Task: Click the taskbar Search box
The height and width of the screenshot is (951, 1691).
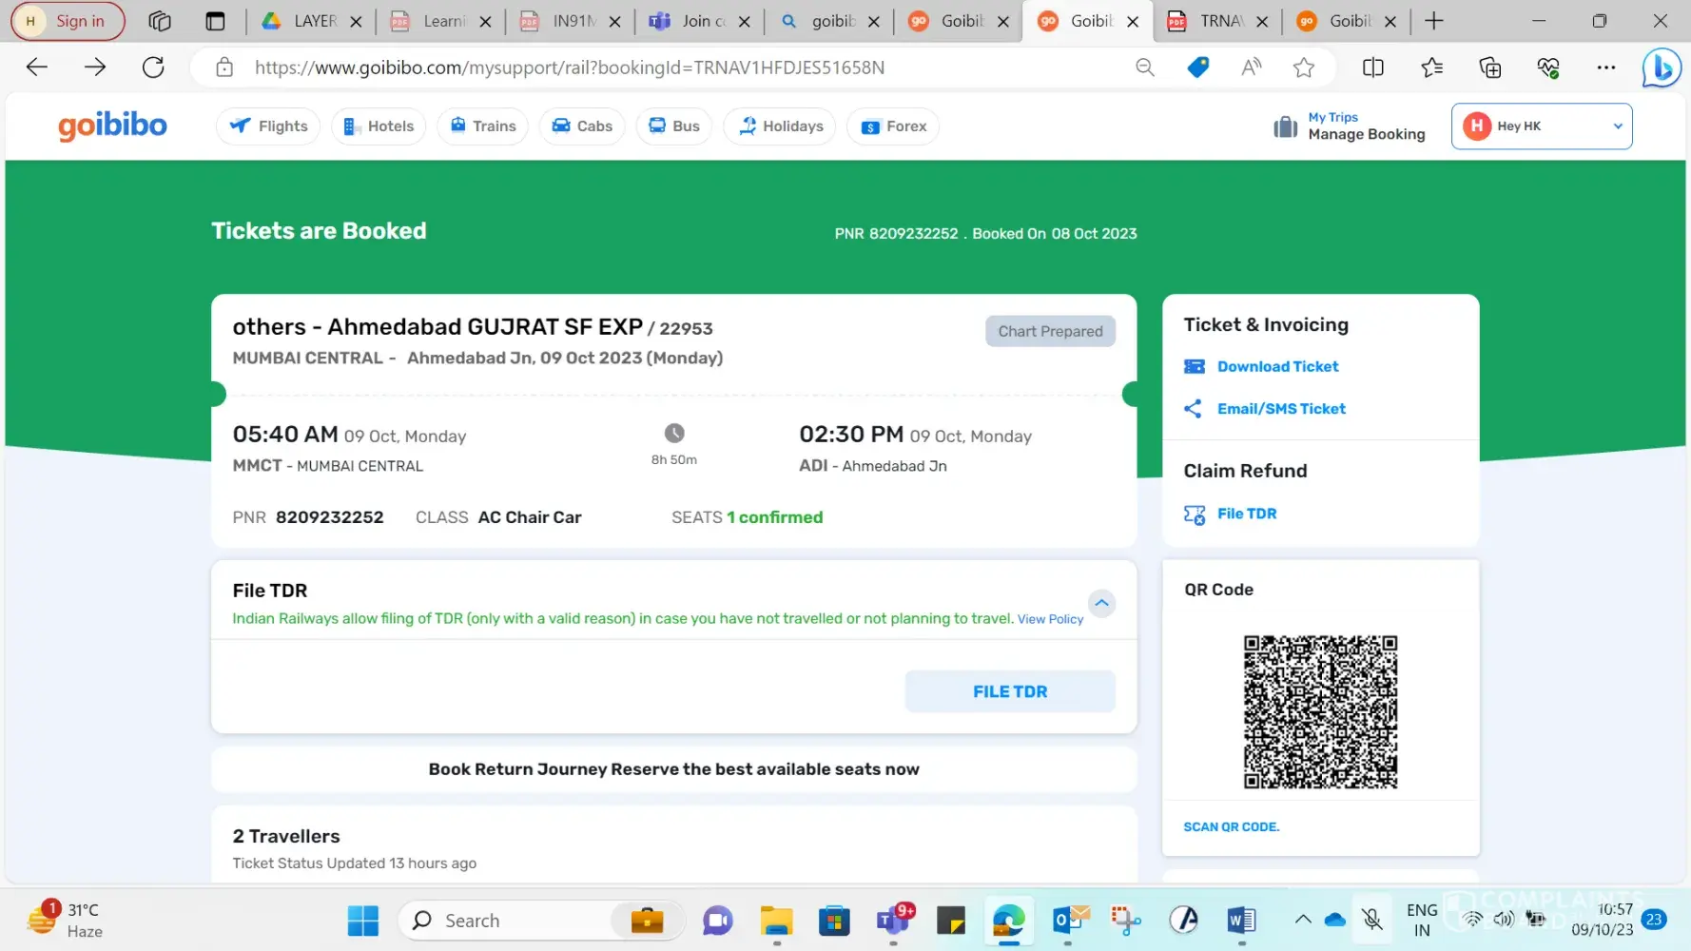Action: click(x=541, y=921)
